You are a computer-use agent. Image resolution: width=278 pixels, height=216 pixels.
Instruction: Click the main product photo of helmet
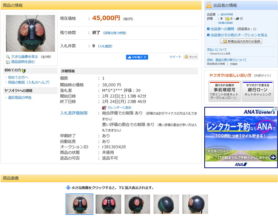pos(30,33)
